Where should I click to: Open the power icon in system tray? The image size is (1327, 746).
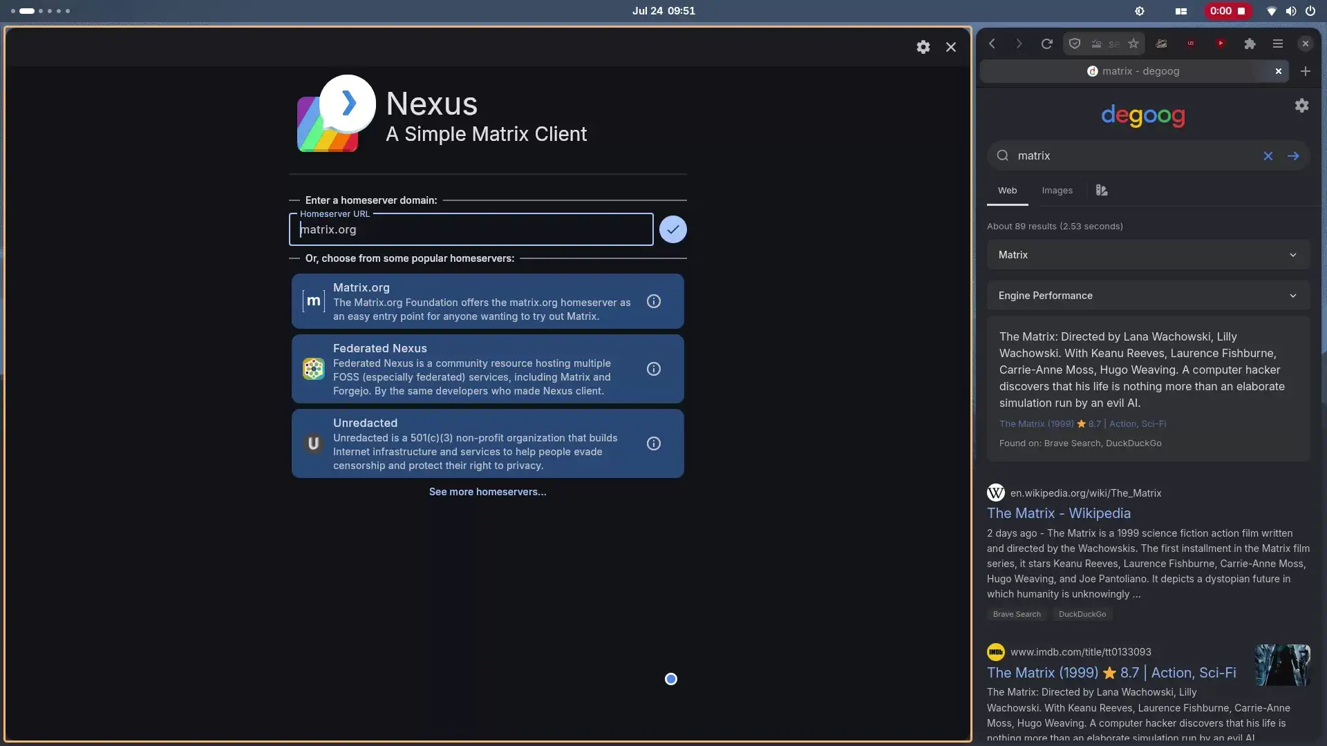pos(1310,11)
